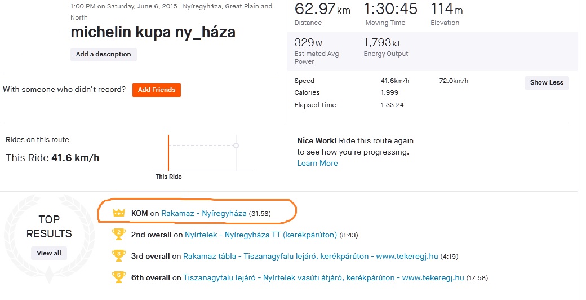
Task: Open the Rakamaz - Nyíregyháza segment link
Action: [x=204, y=213]
